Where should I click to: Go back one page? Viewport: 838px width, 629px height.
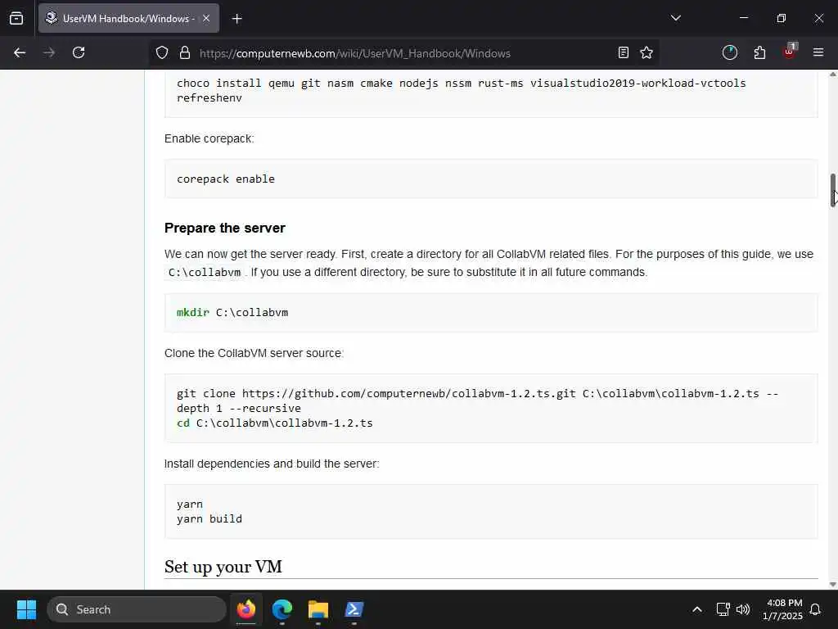coord(20,52)
